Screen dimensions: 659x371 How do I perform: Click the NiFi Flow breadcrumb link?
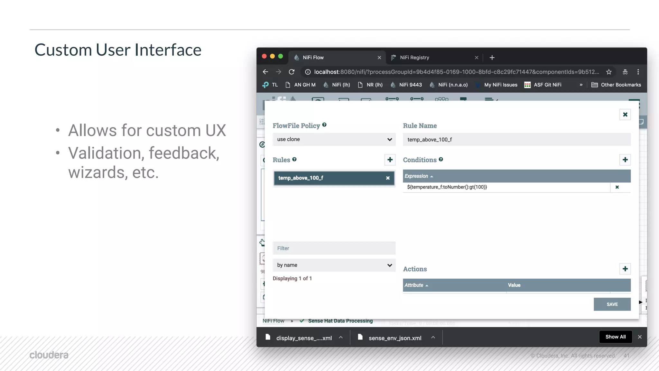coord(274,321)
